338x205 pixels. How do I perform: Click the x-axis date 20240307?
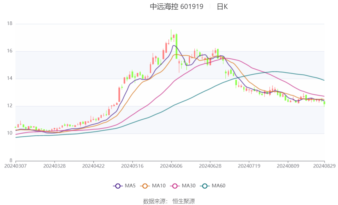pyautogui.click(x=15, y=166)
